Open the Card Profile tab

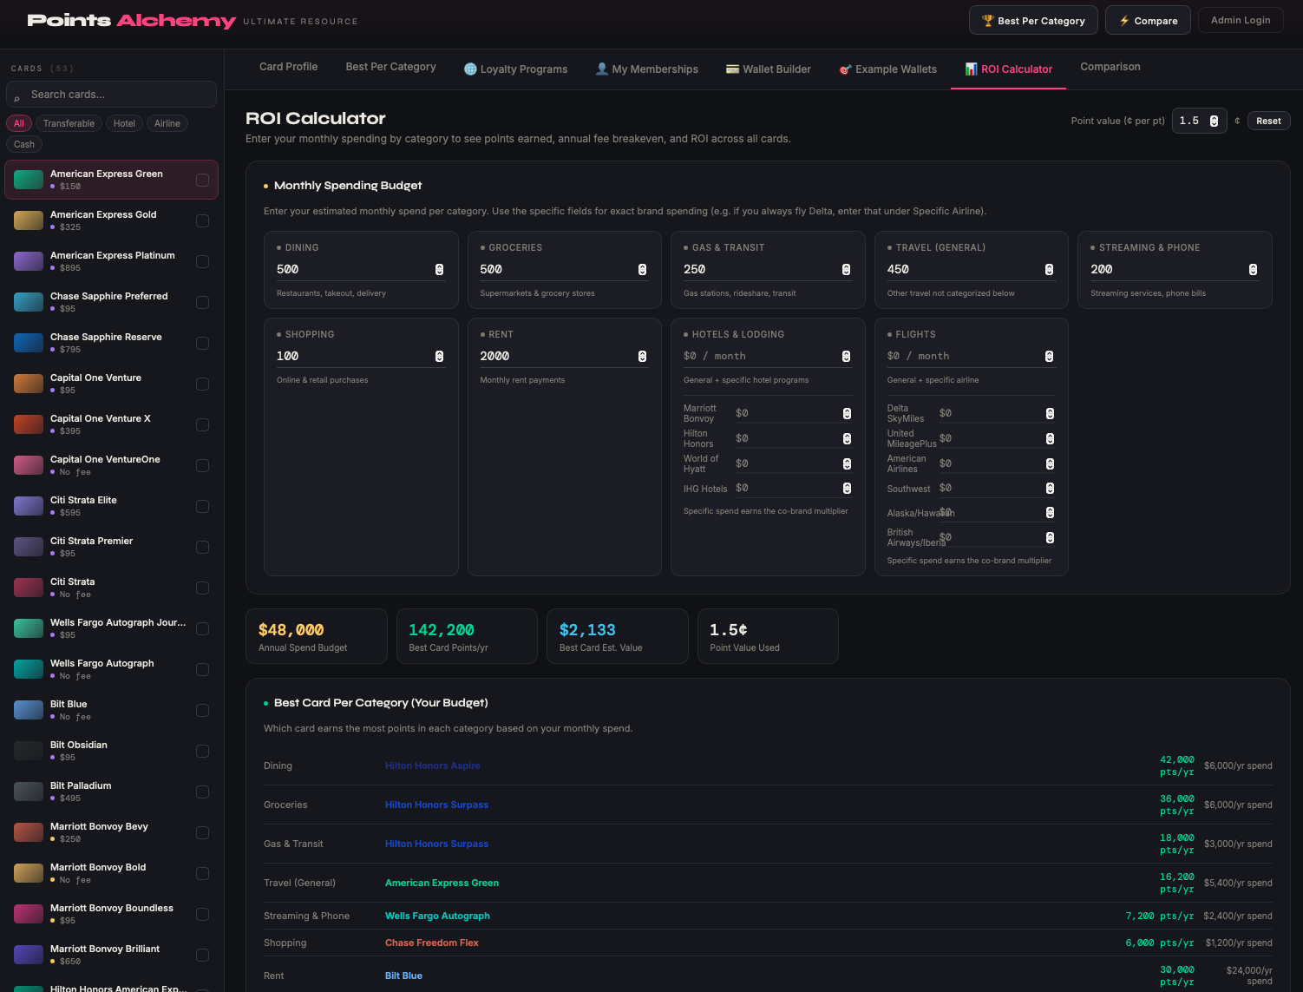coord(288,67)
